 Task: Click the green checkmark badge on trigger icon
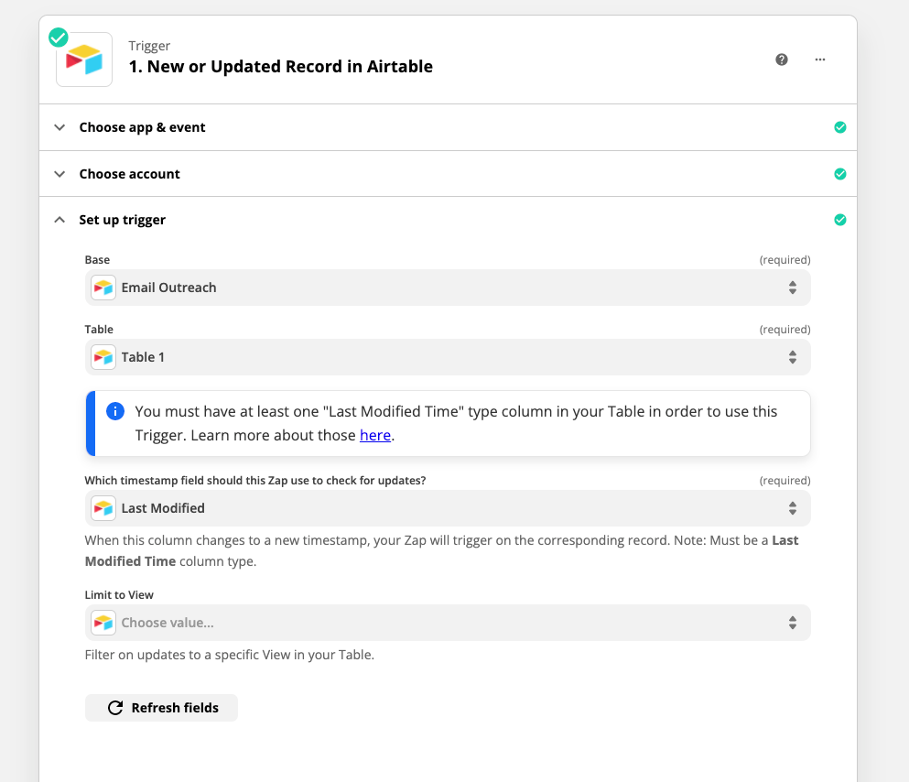pos(58,38)
